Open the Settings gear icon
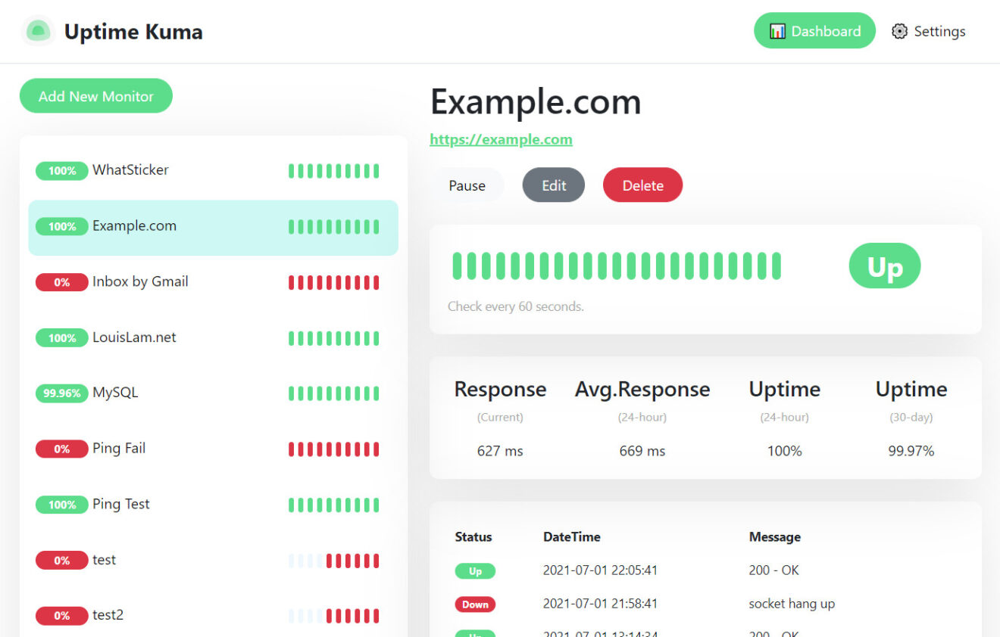1000x637 pixels. [900, 31]
